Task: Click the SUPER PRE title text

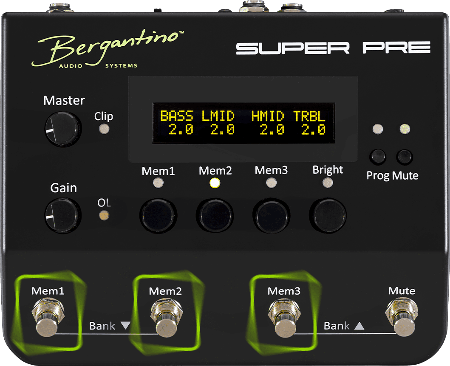Action: [x=333, y=48]
